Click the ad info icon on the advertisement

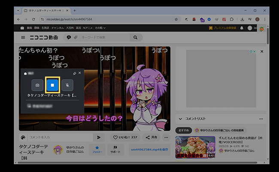[251, 52]
